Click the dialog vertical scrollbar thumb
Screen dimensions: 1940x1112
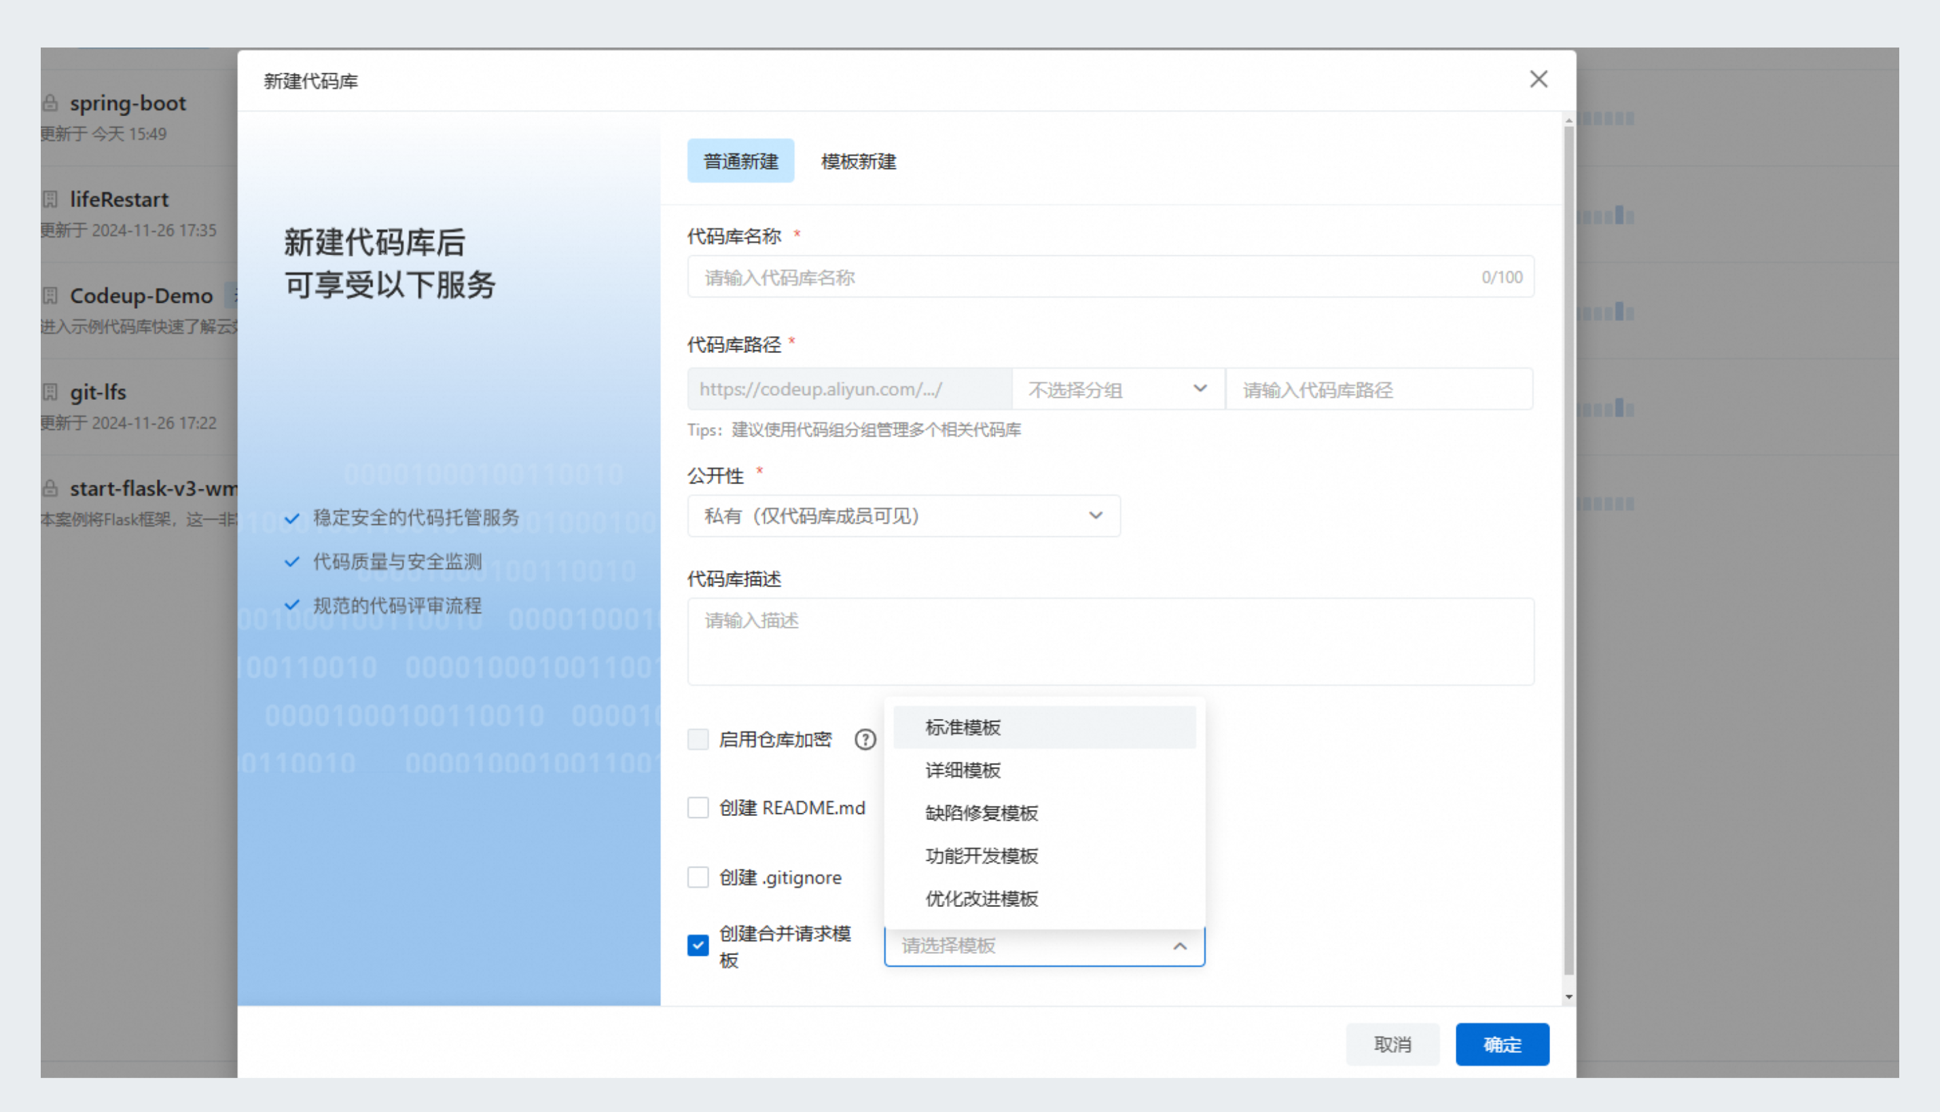point(1568,550)
